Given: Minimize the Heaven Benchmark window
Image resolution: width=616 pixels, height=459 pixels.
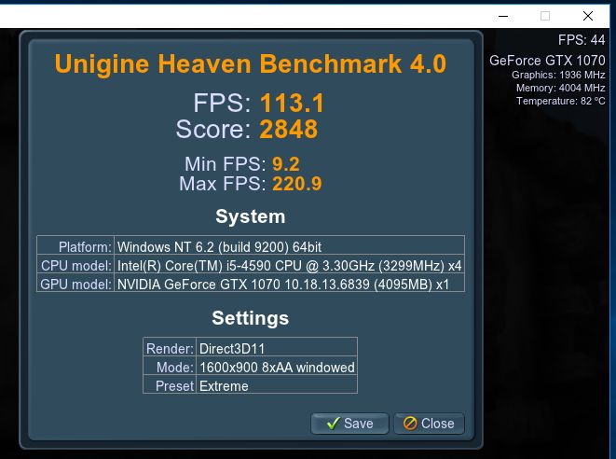Looking at the screenshot, I should click(503, 16).
